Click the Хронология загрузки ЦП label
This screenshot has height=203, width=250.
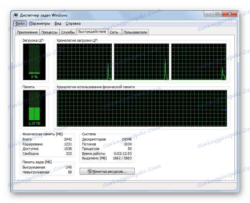coord(77,41)
